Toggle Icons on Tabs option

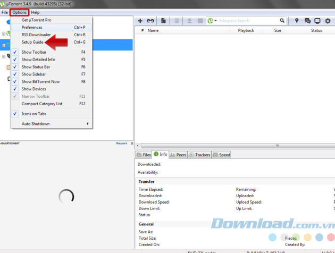coord(51,114)
